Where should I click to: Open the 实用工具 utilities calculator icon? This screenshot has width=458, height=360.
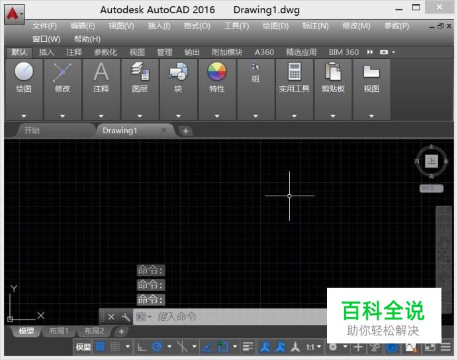tap(294, 71)
